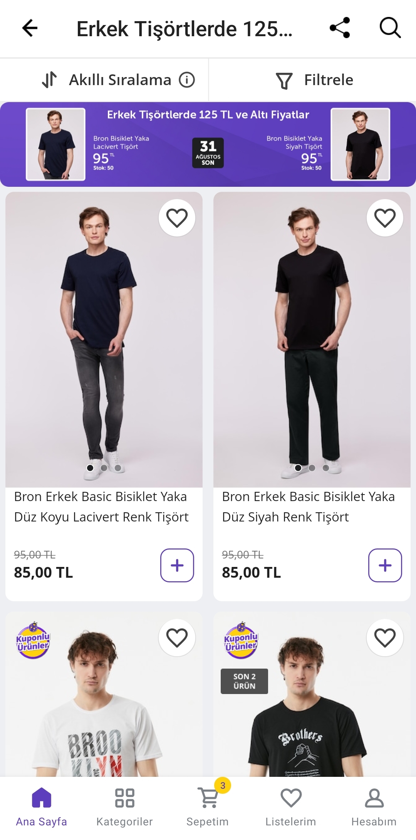This screenshot has height=840, width=416.
Task: Select second image dot on navy t-shirt
Action: pos(104,468)
